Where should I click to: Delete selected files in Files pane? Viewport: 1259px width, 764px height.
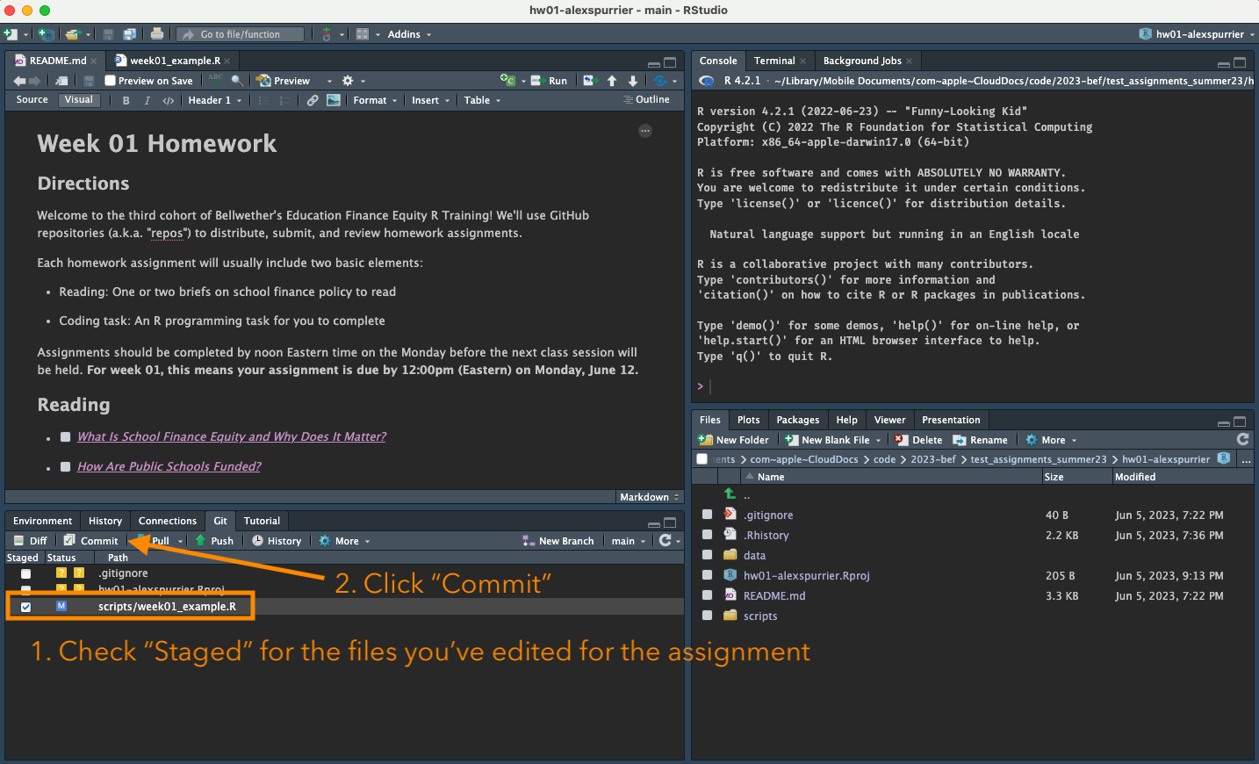pos(918,440)
